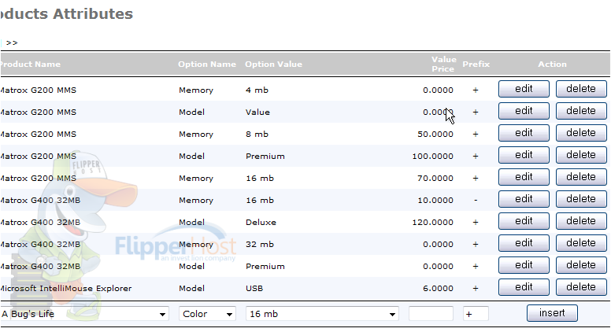Image resolution: width=611 pixels, height=332 pixels.
Task: Click the minus prefix in G400 16 mb row
Action: tap(476, 200)
